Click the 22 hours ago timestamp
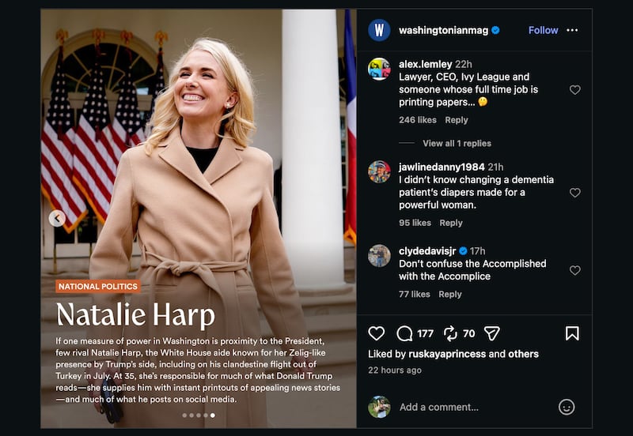This screenshot has width=633, height=436. [x=394, y=370]
